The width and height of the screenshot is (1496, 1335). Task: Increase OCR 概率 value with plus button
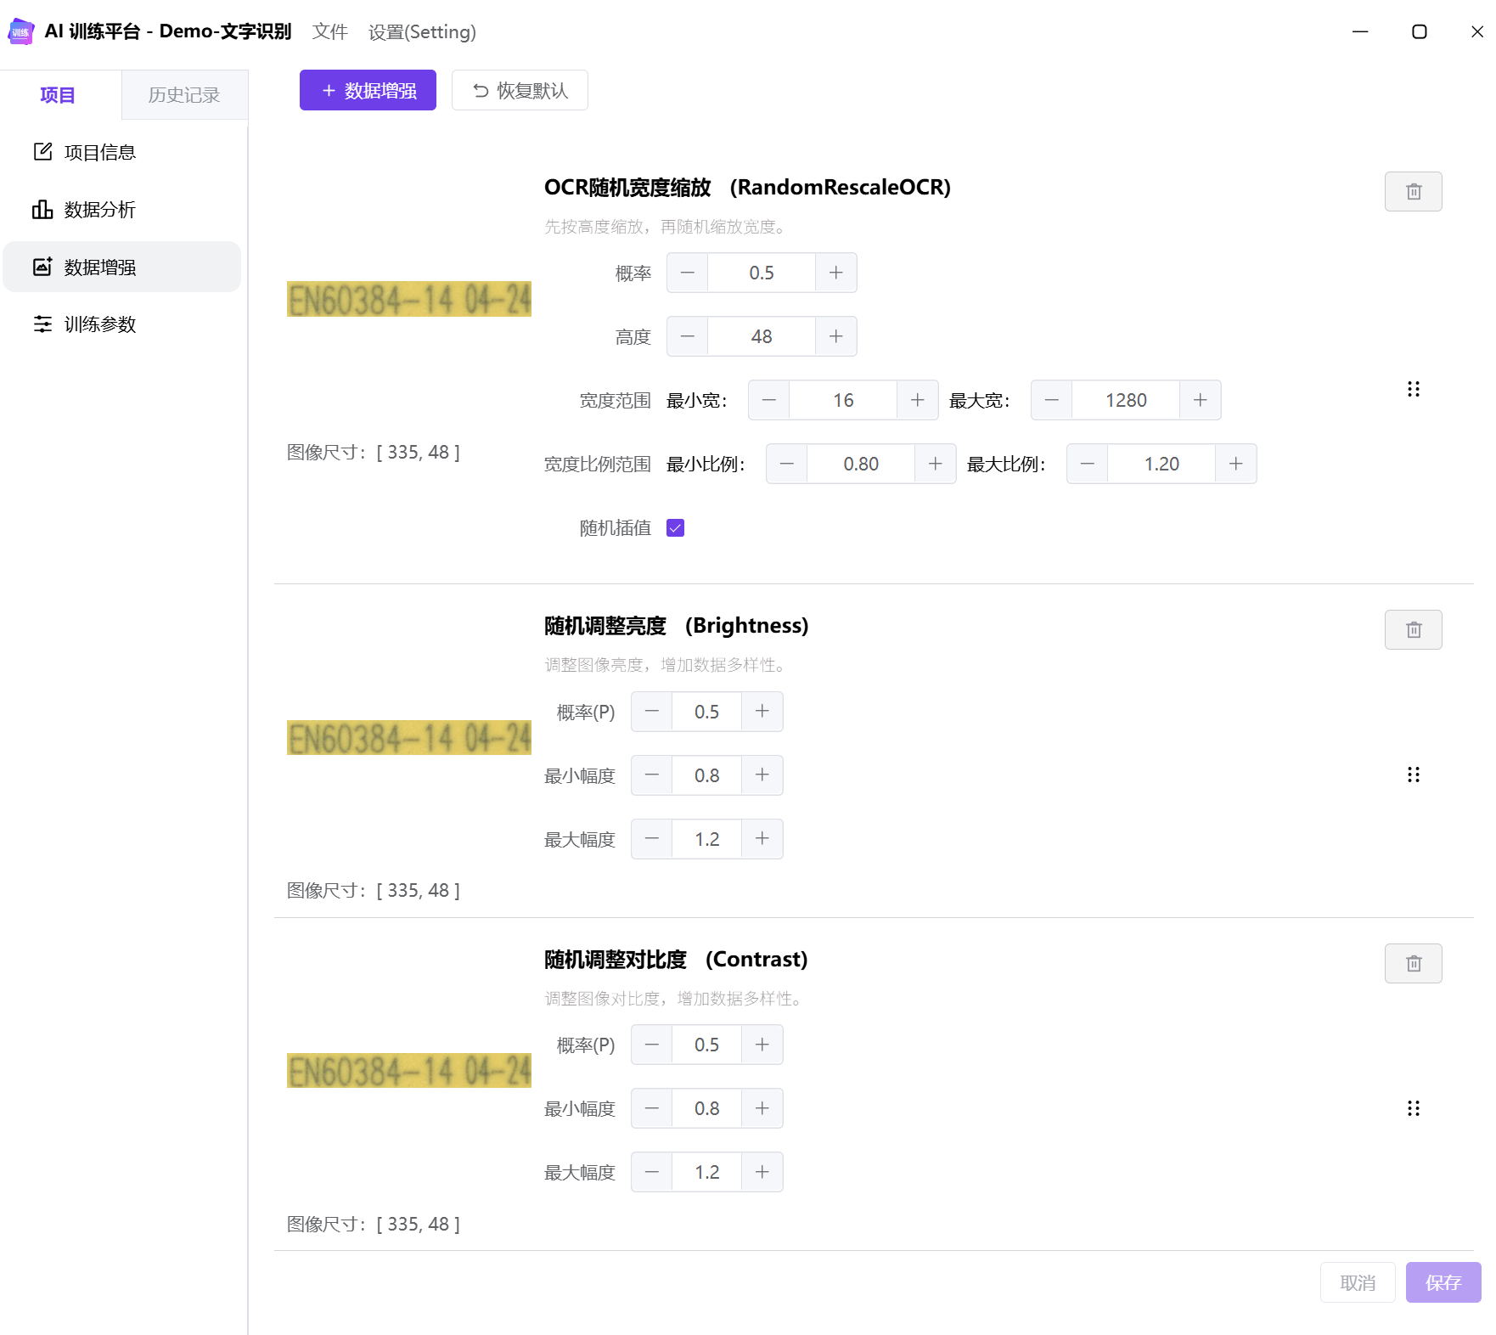click(x=835, y=273)
